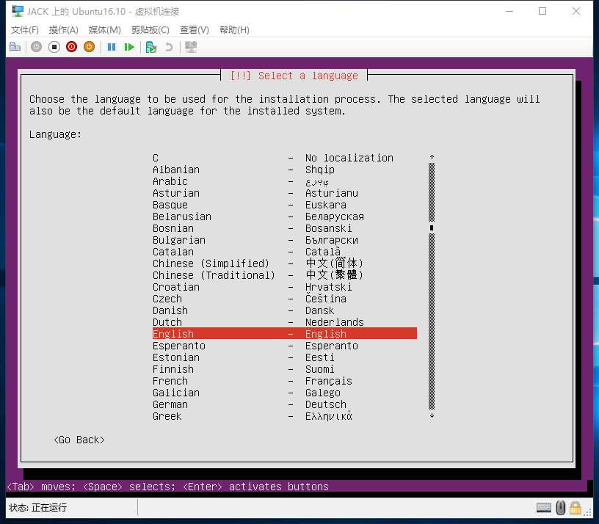Open the 操作(A) menu

click(x=63, y=30)
